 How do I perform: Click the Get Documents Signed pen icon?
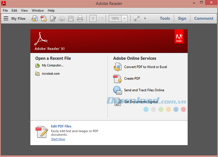(118, 102)
